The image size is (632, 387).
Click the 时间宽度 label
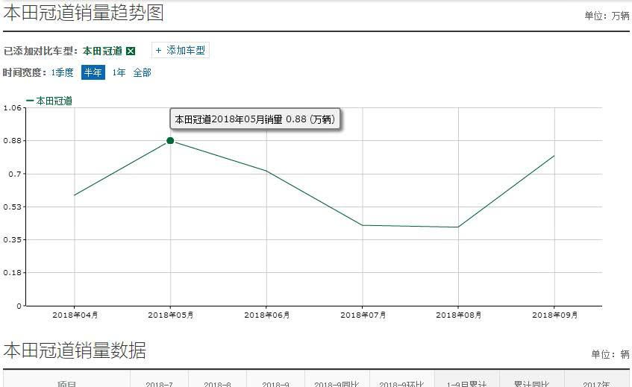(x=25, y=72)
